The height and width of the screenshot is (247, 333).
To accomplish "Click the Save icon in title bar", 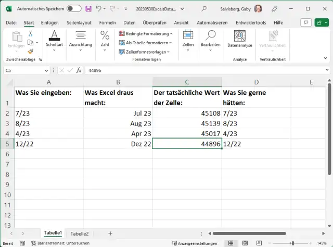I will pos(88,9).
